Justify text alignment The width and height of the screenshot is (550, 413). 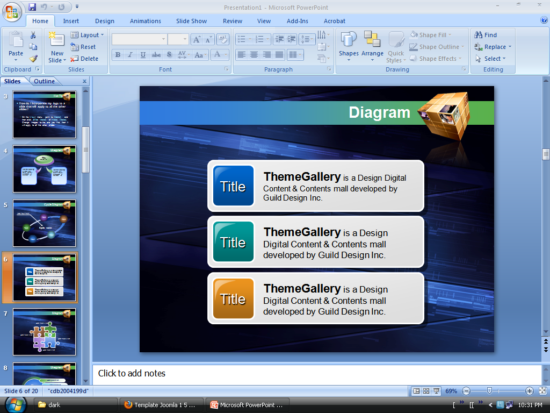coord(279,55)
